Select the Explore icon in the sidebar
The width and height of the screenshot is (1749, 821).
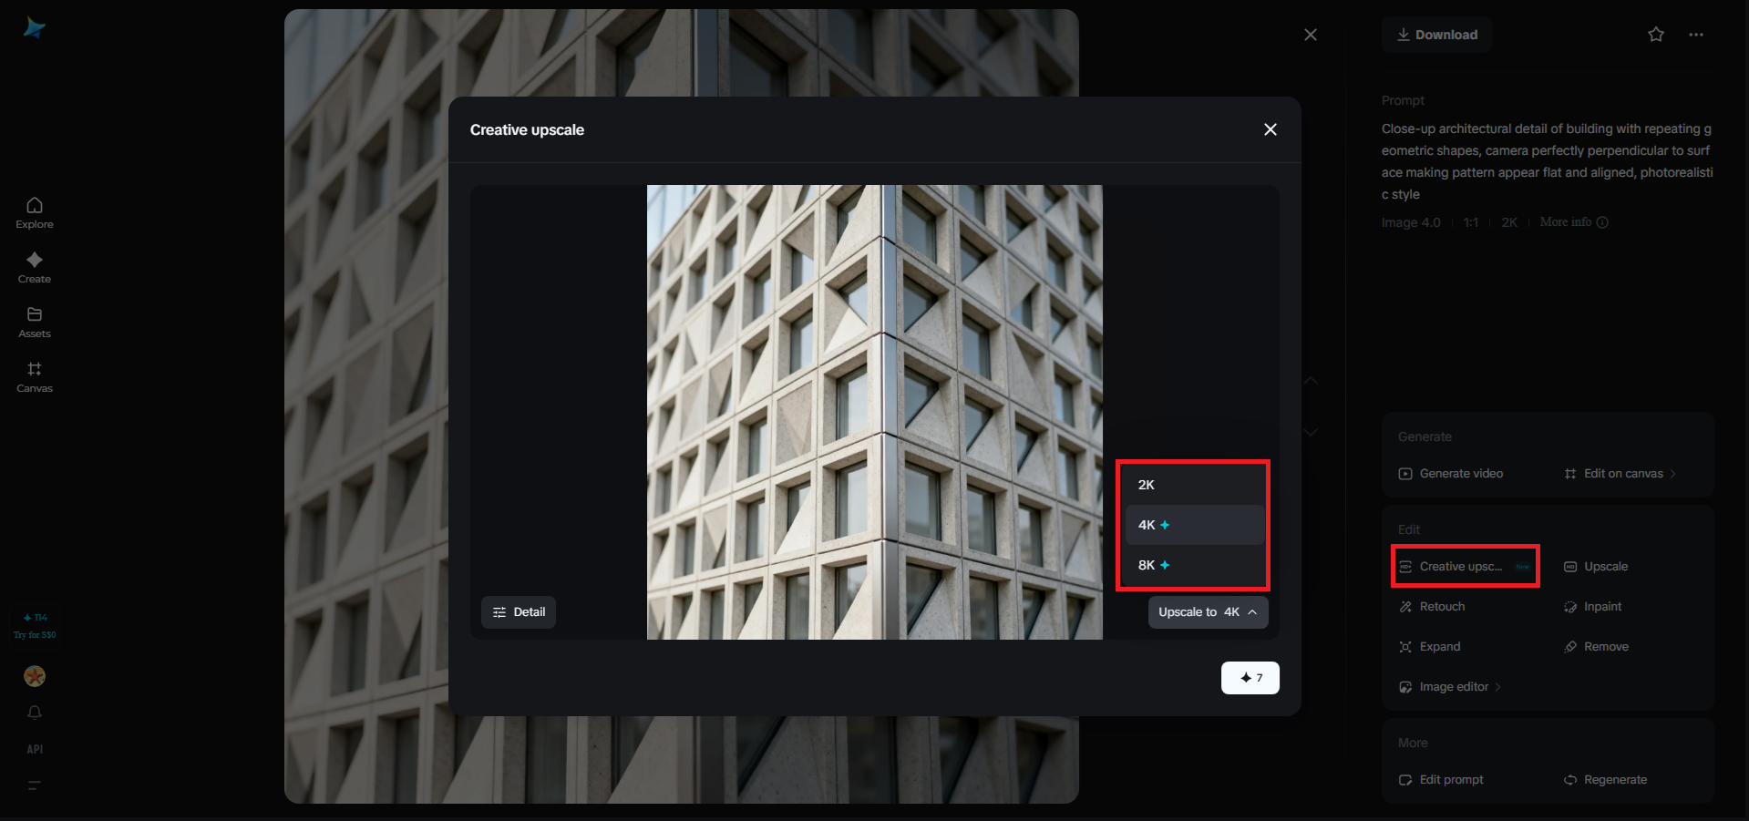tap(34, 212)
